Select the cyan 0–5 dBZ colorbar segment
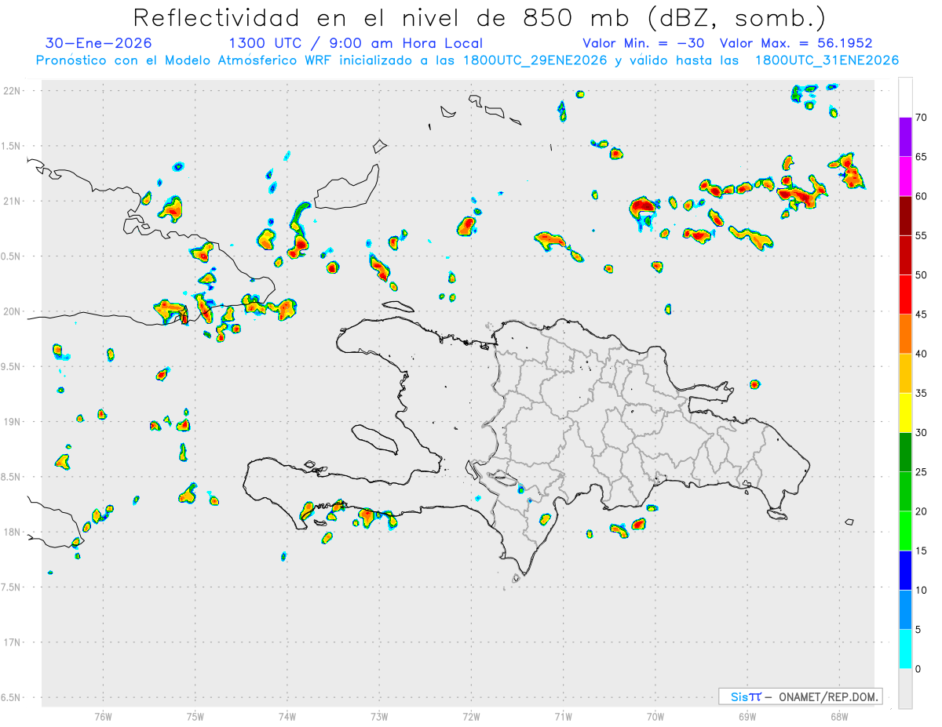This screenshot has height=727, width=942. (905, 649)
